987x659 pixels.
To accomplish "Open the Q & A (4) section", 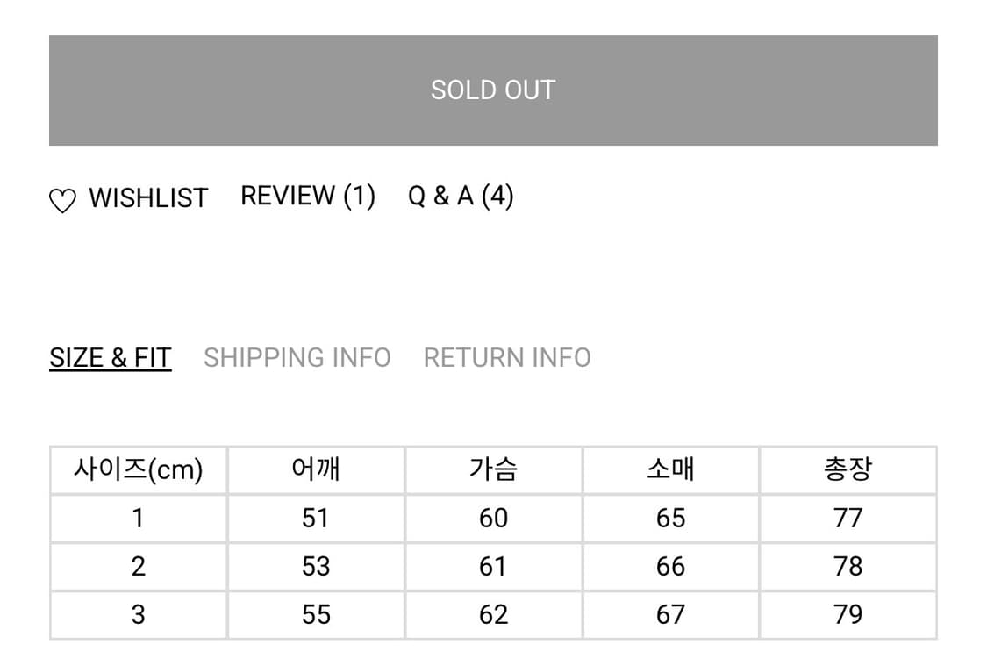I will [x=461, y=196].
